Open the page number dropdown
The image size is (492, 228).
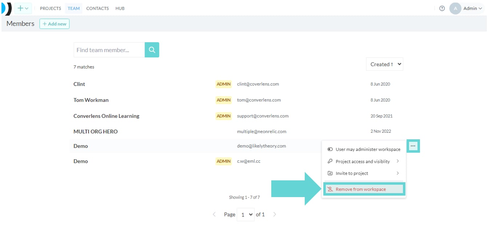(x=245, y=215)
